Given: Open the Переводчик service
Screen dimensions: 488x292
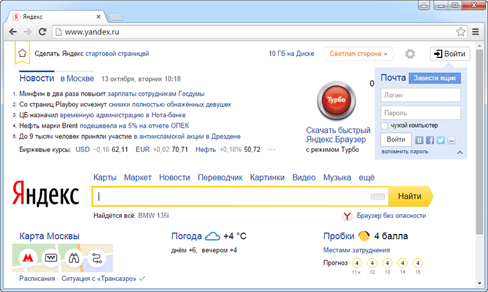Looking at the screenshot, I should tap(221, 178).
